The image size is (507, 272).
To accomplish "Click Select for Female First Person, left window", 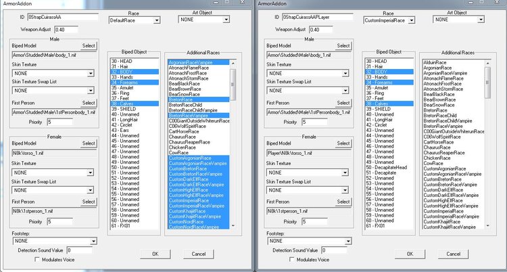I will [x=89, y=202].
